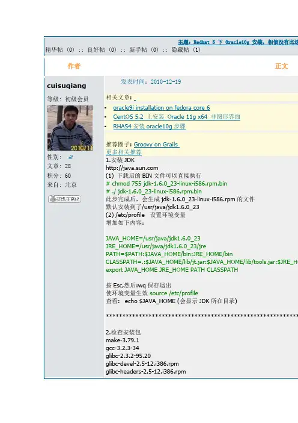
Task: Open CentOS 5.2 Oracle 11g x64 article link
Action: point(177,117)
